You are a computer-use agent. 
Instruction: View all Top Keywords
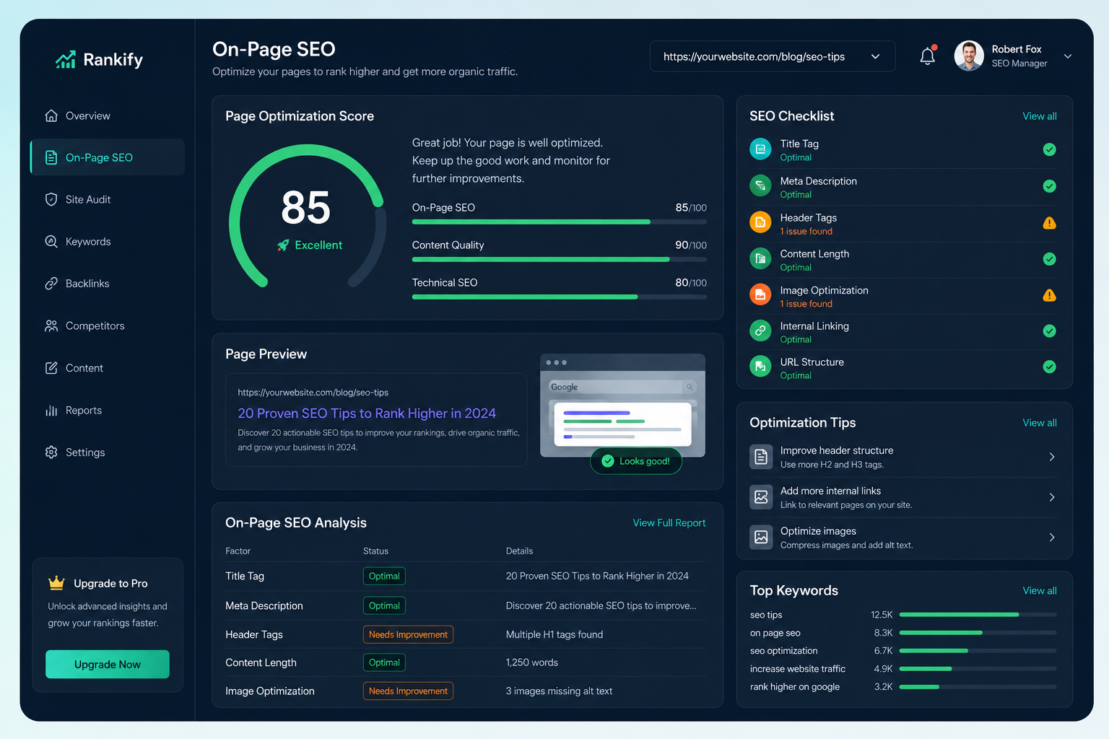(x=1040, y=590)
